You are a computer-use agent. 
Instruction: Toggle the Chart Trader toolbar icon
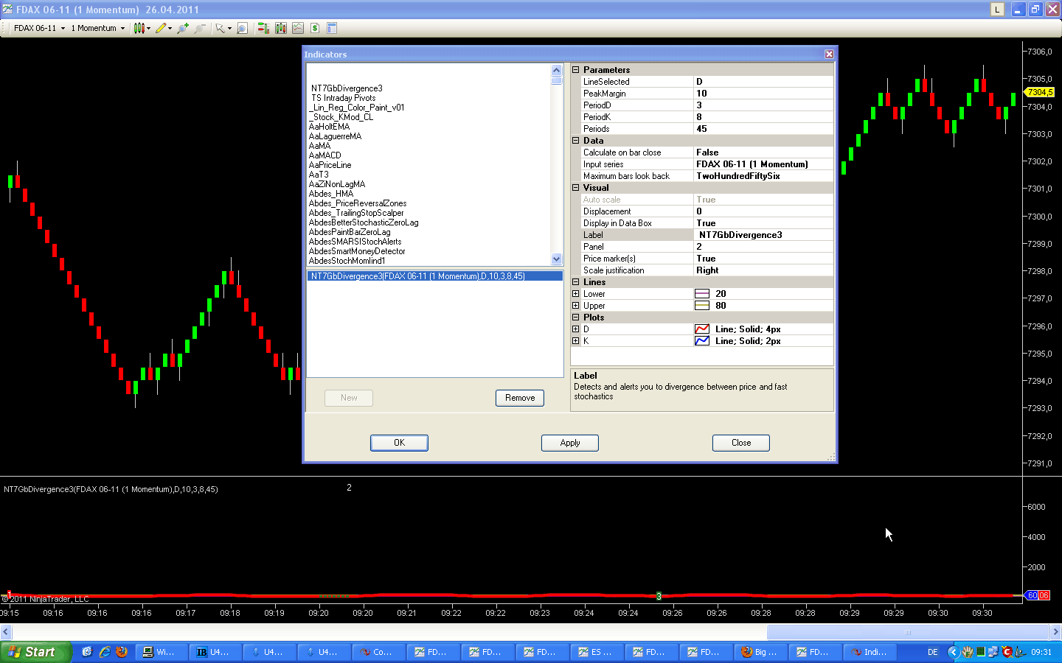tap(263, 28)
